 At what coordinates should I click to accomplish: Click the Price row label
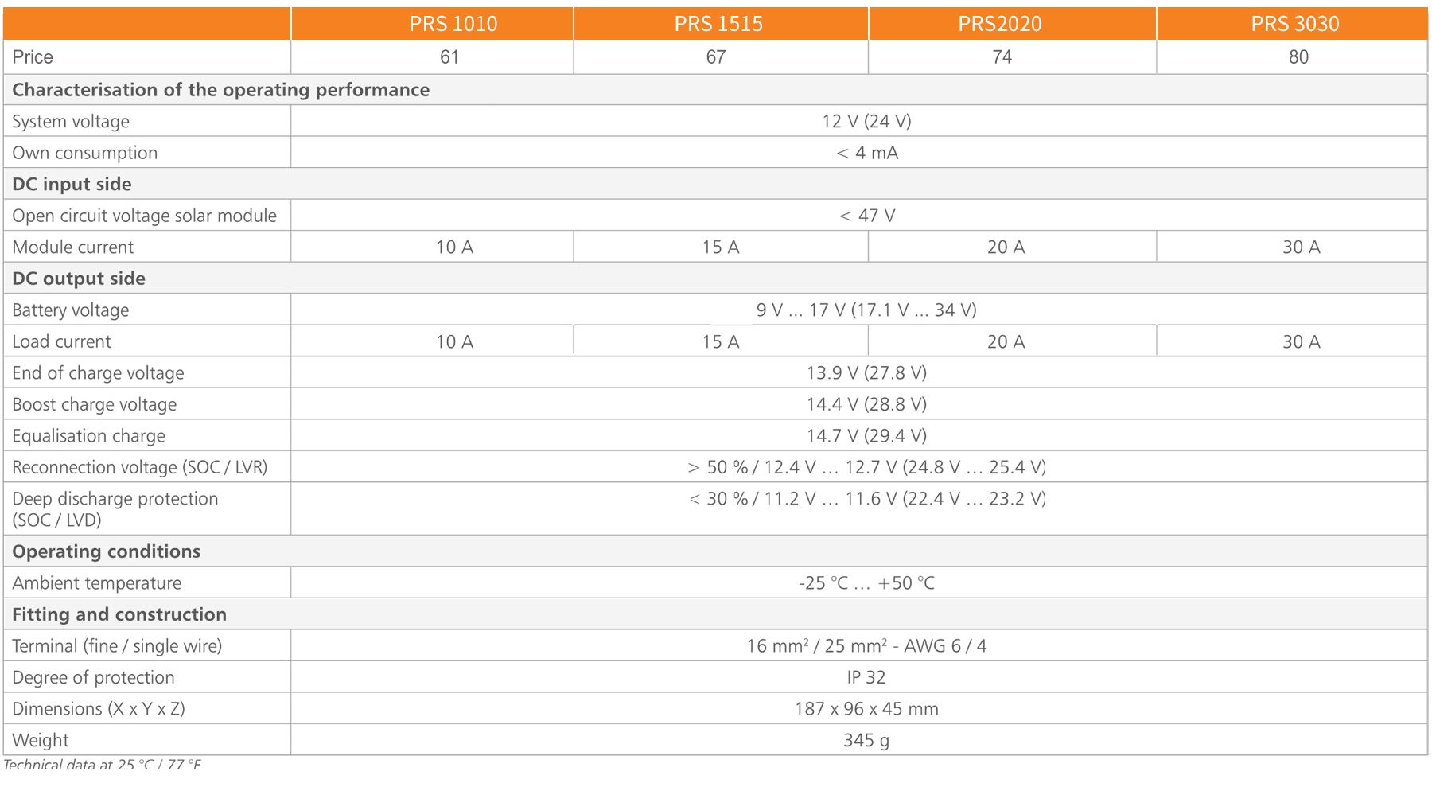click(33, 57)
